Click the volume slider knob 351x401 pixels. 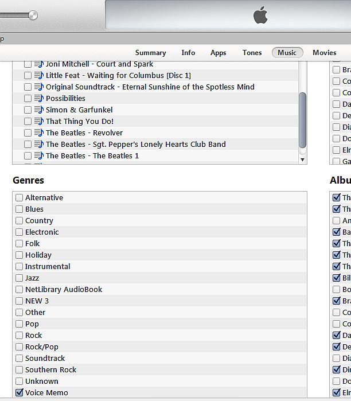(x=33, y=15)
